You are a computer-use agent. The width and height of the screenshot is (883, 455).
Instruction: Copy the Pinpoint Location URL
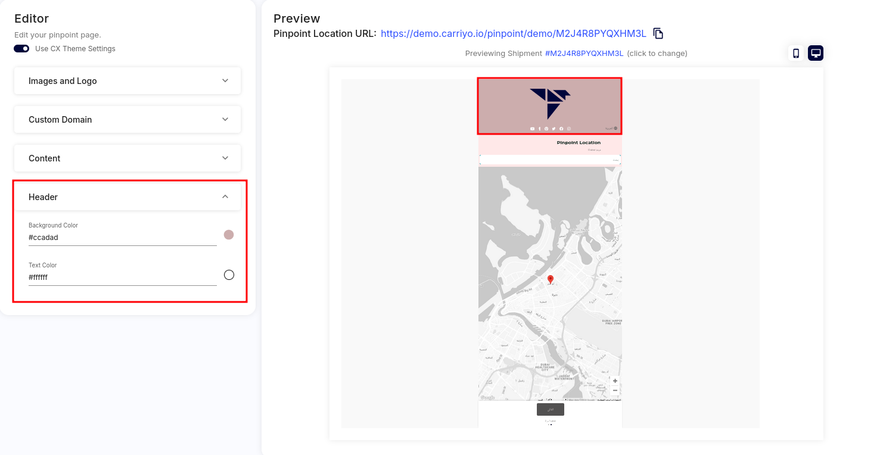[658, 33]
